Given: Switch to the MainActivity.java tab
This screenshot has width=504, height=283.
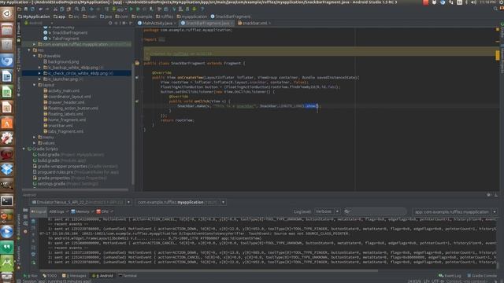Looking at the screenshot, I should pos(157,23).
